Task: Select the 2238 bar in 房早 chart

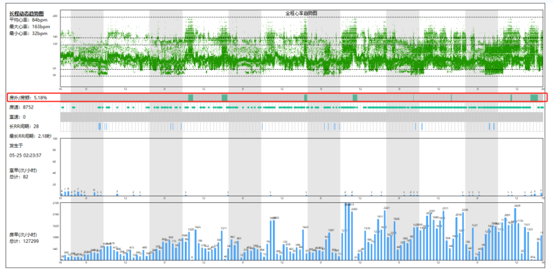Action: click(x=463, y=236)
